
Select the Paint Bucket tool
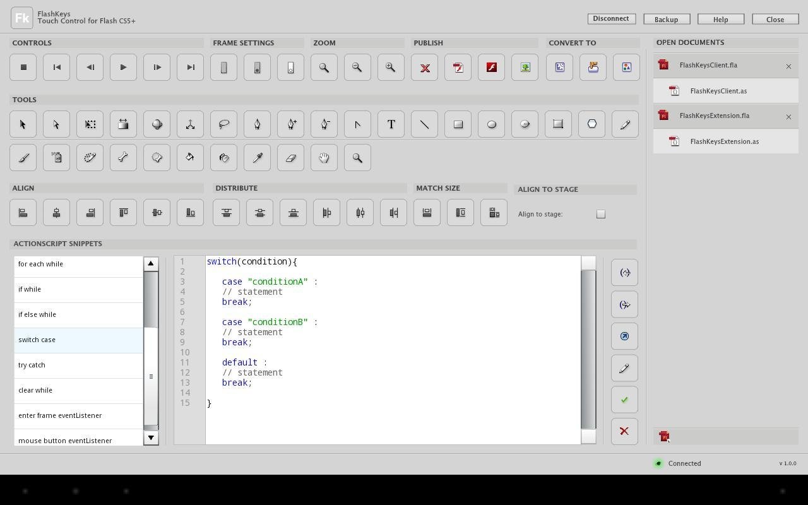tap(191, 158)
